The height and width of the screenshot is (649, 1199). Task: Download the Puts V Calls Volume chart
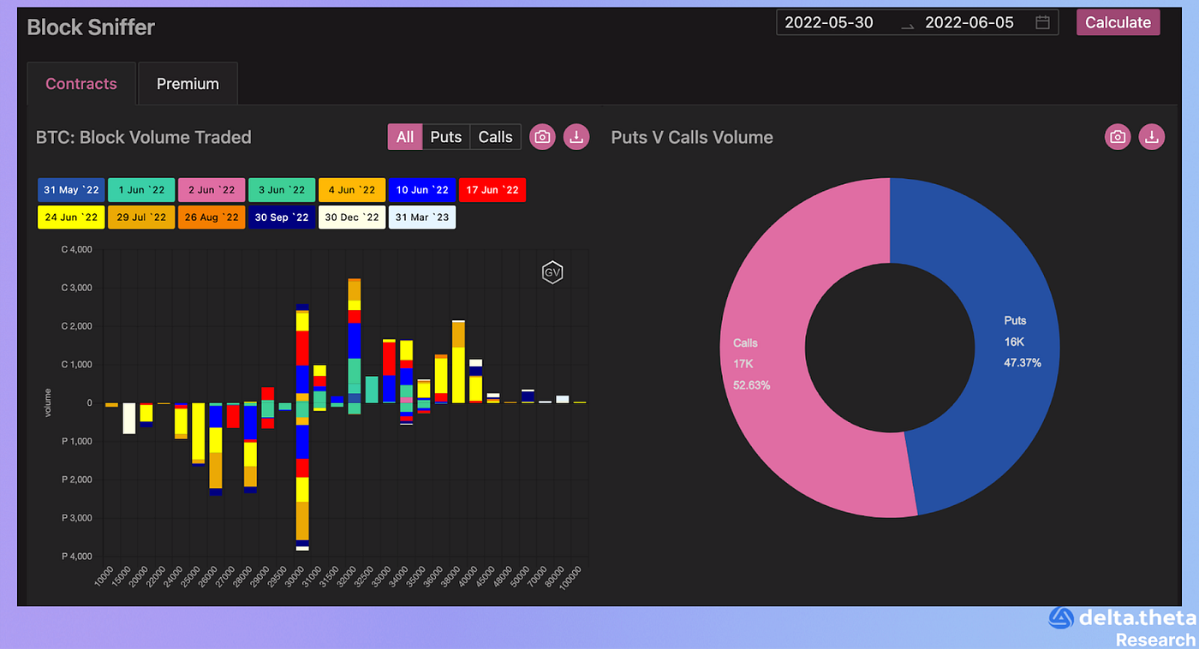click(x=1152, y=137)
